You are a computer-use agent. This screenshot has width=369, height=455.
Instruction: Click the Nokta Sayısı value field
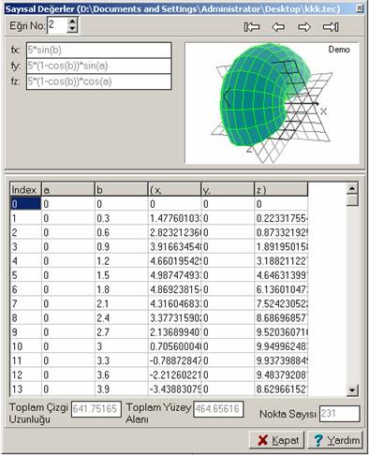click(x=339, y=414)
